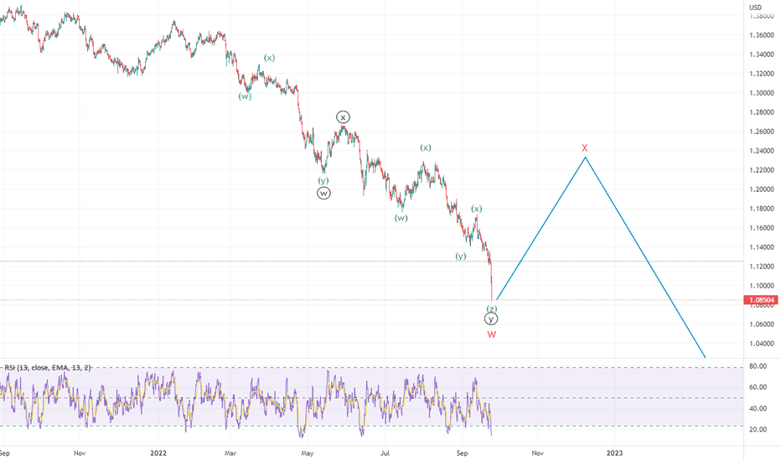Click the circled y wave label
The image size is (781, 461).
[491, 319]
